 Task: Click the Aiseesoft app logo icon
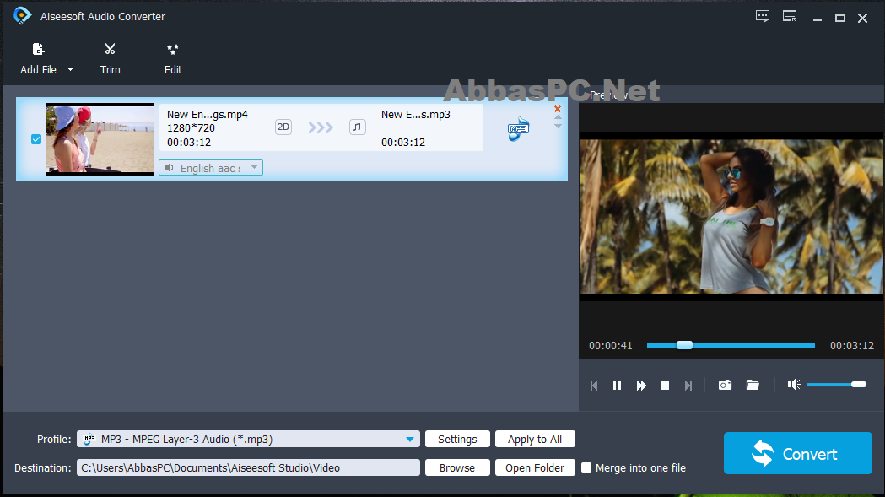pos(22,15)
